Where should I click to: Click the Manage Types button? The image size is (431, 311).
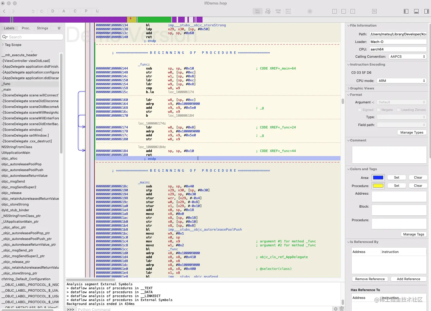[412, 132]
